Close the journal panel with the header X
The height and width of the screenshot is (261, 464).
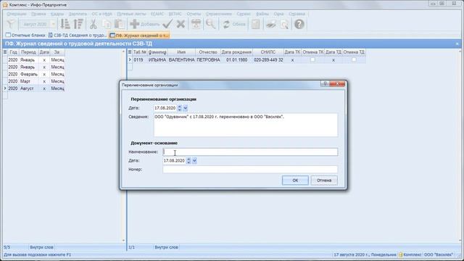(457, 43)
